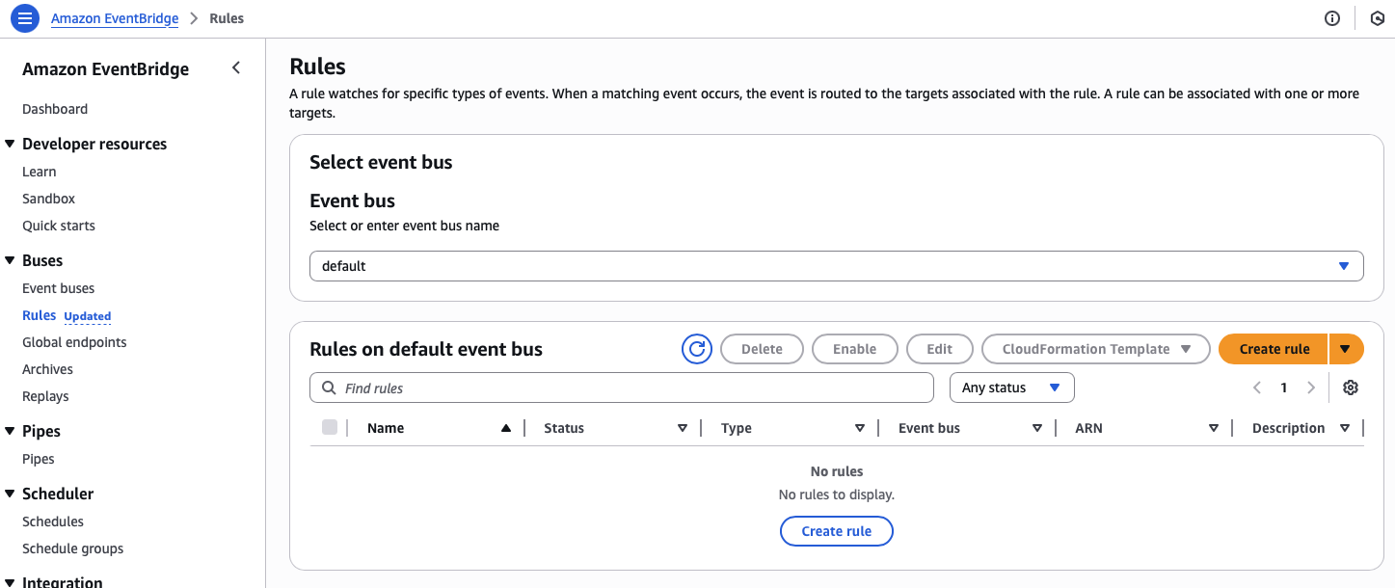Viewport: 1395px width, 588px height.
Task: Click the info icon in top bar
Action: pos(1332,18)
